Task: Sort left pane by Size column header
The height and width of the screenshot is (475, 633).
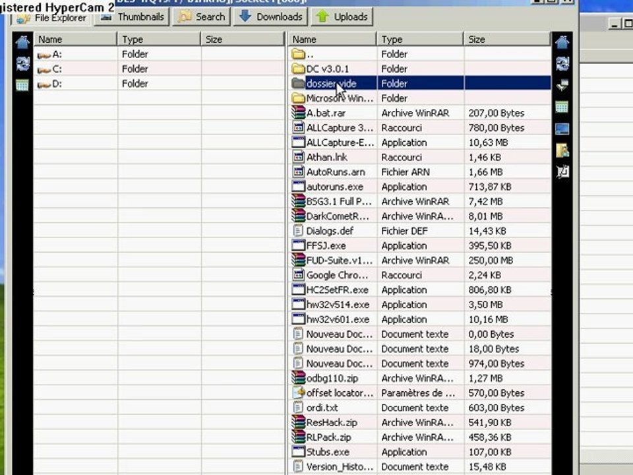Action: click(x=243, y=39)
